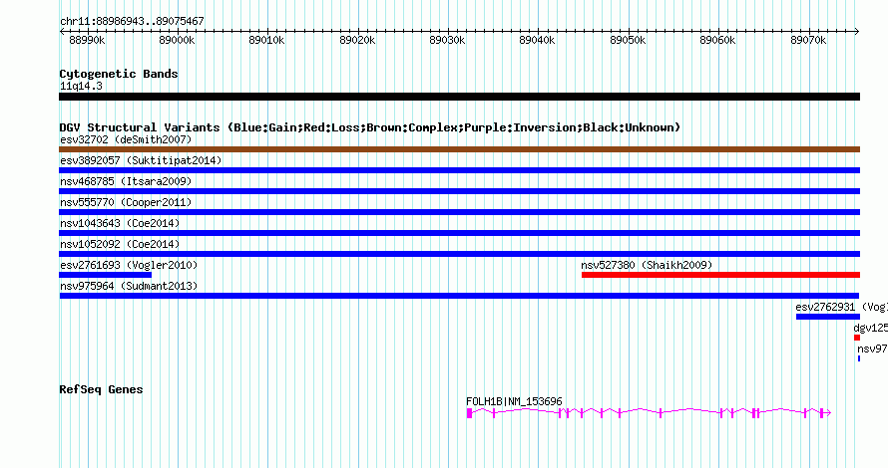Select the dgv125 variant label
The image size is (888, 468).
pyautogui.click(x=870, y=328)
